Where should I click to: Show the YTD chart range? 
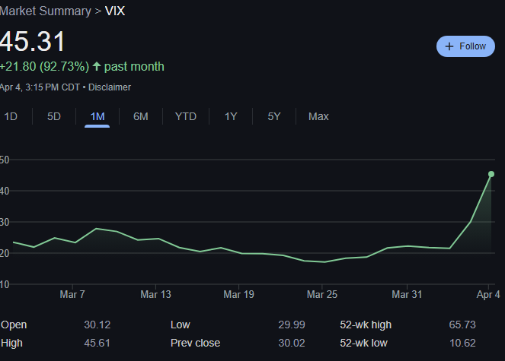coord(186,116)
